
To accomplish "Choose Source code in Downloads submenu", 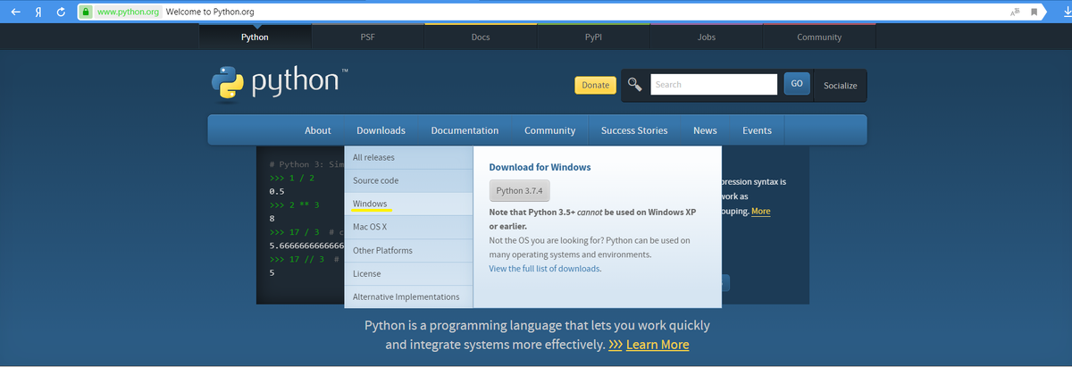I will tap(408, 180).
